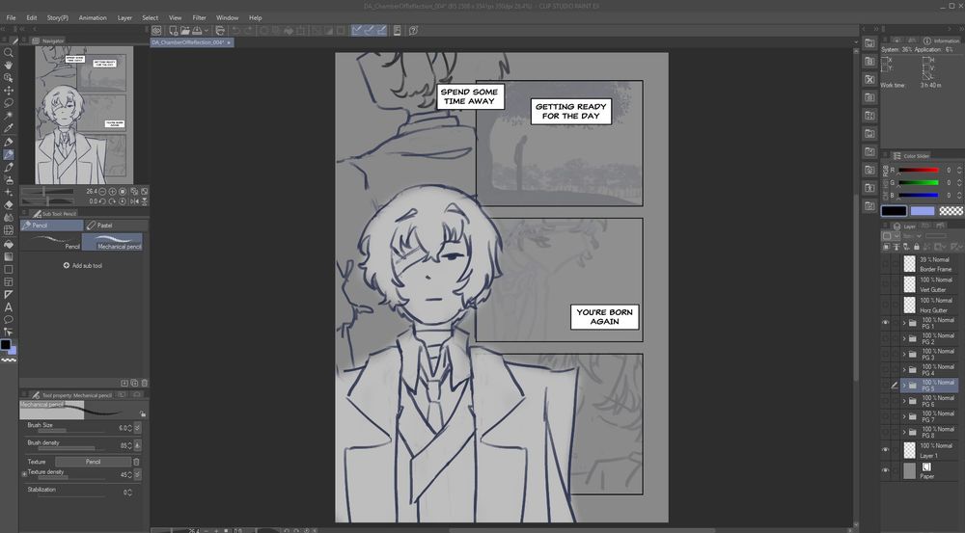
Task: Select the Blend tool
Action: [9, 218]
